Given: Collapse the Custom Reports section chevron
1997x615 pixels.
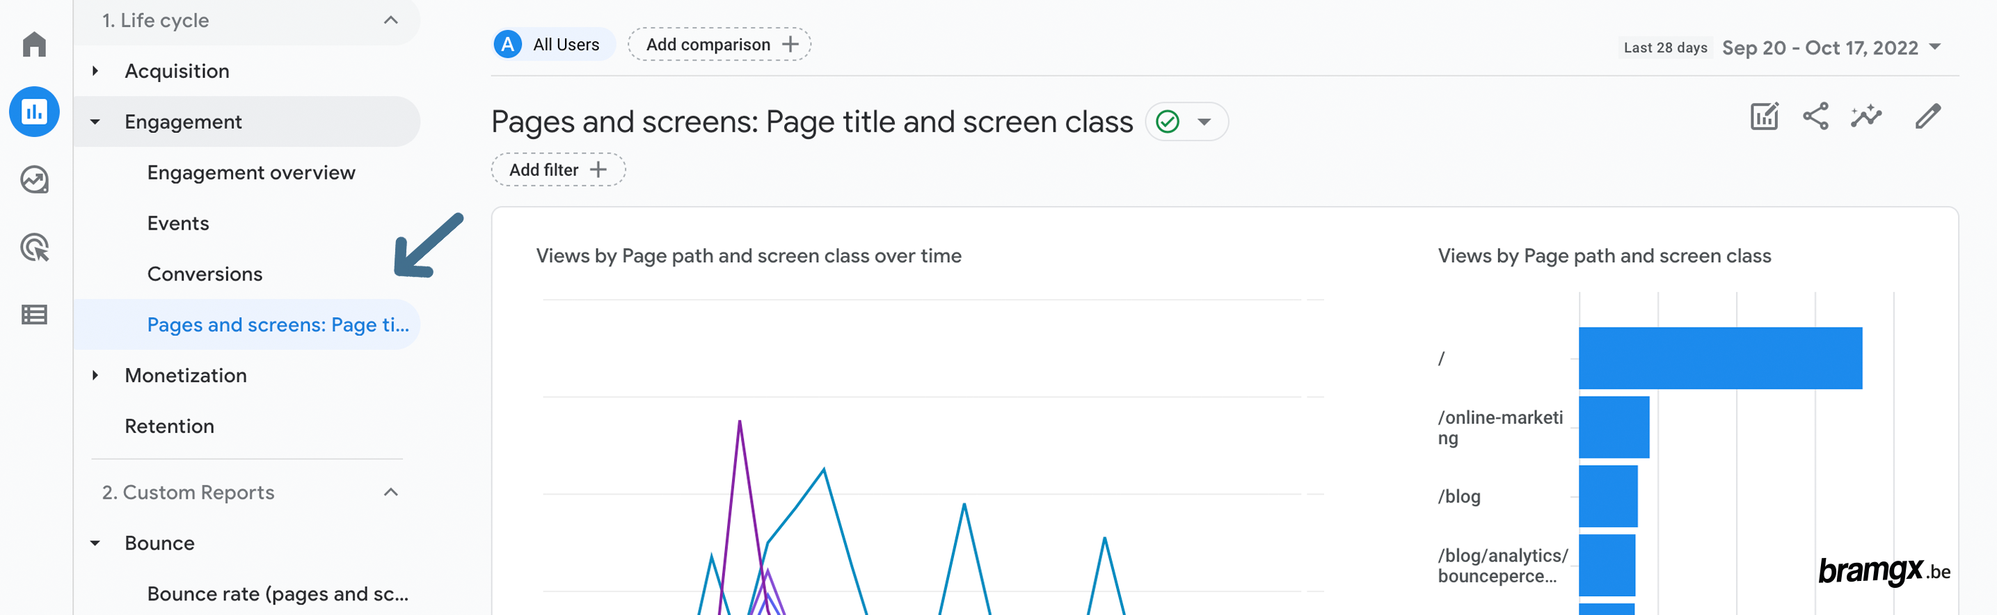Looking at the screenshot, I should [391, 493].
